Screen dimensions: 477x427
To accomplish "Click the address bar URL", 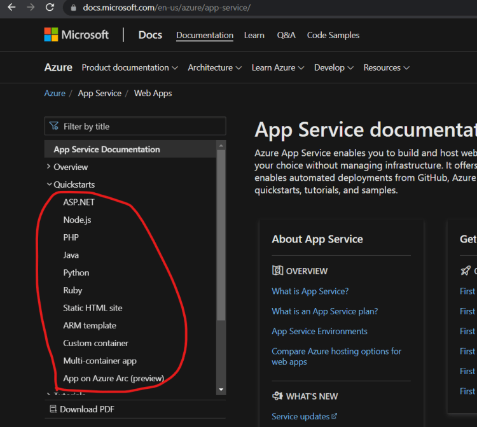I will tap(167, 8).
